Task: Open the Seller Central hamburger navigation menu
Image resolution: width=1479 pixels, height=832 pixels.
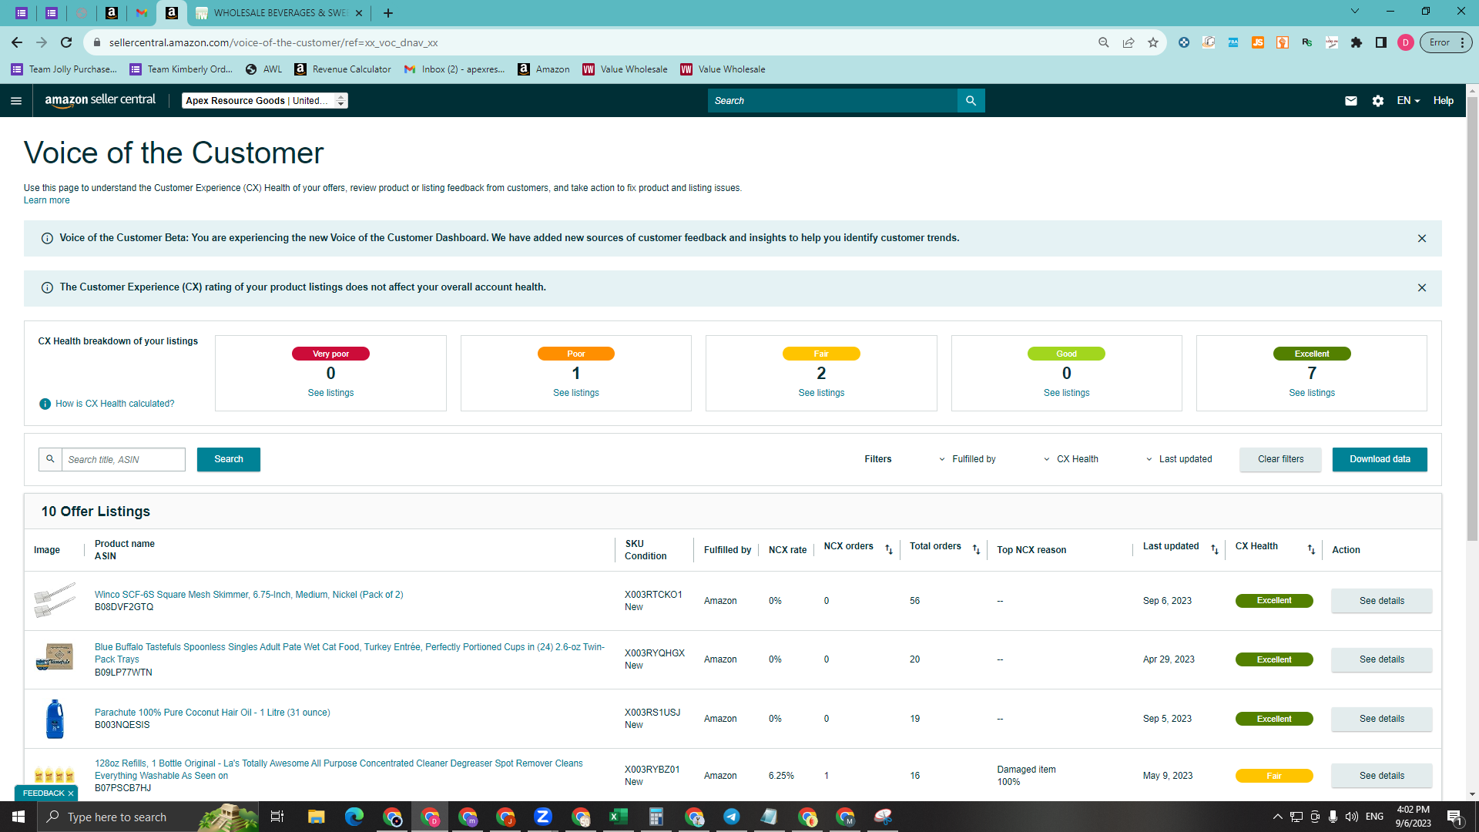Action: click(x=16, y=101)
